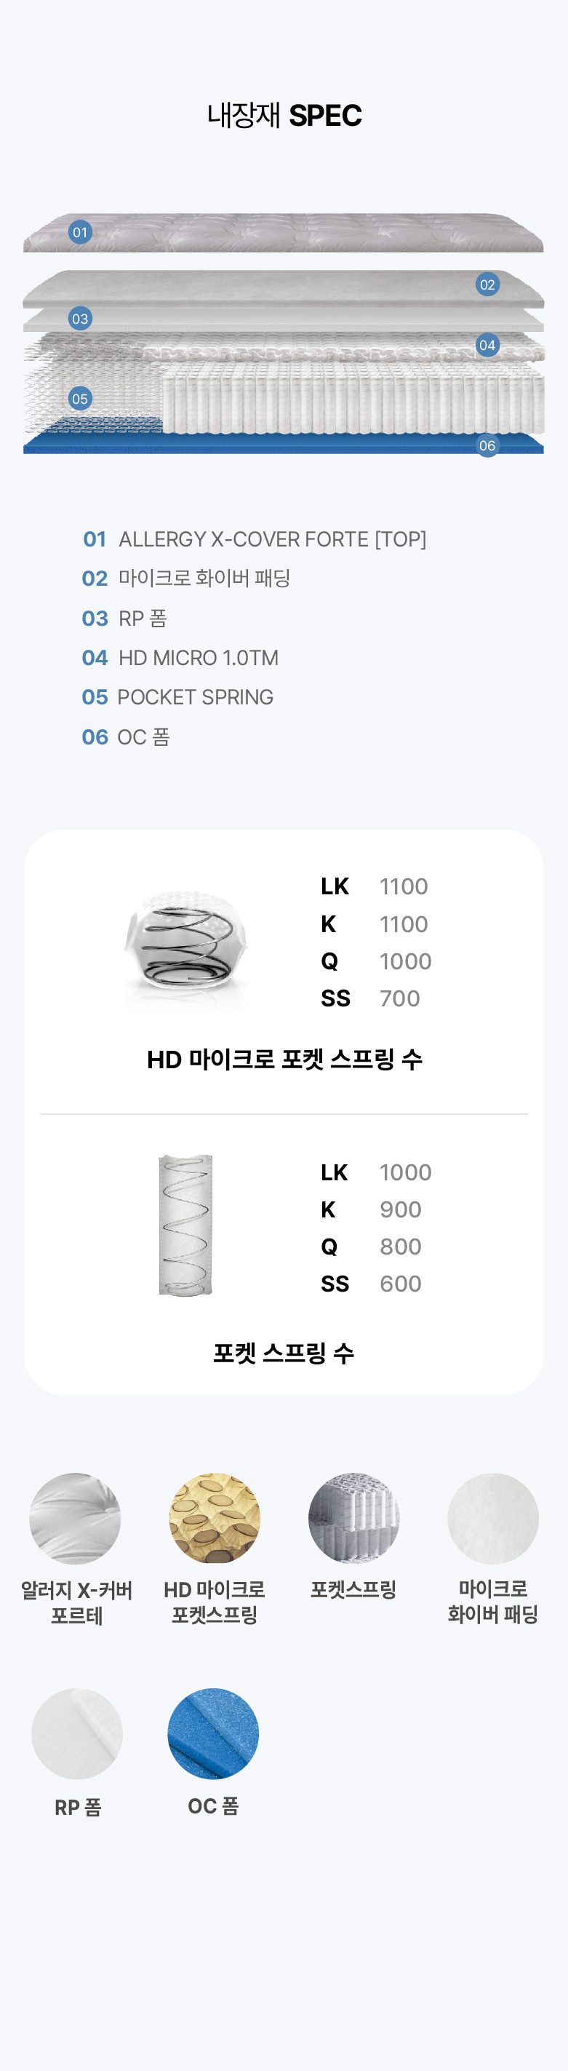Click the blue OC 폼 swatch image
The width and height of the screenshot is (568, 2071).
pos(213,1733)
